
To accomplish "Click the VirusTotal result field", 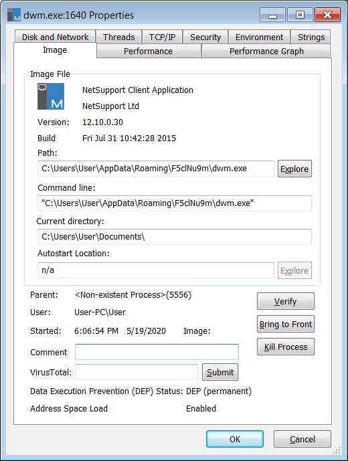I will click(x=137, y=372).
